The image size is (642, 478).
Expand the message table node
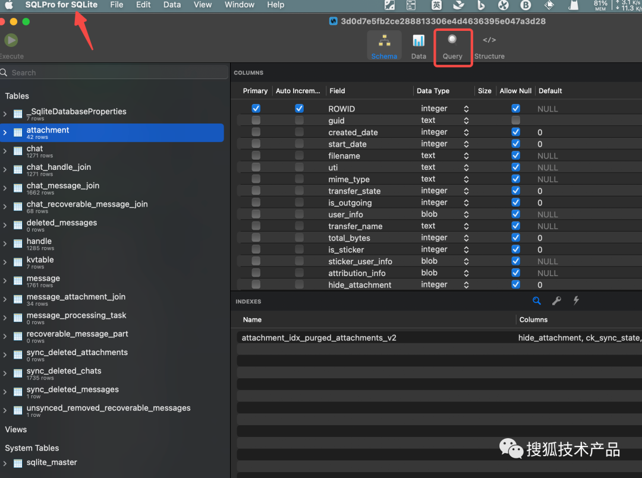click(5, 280)
